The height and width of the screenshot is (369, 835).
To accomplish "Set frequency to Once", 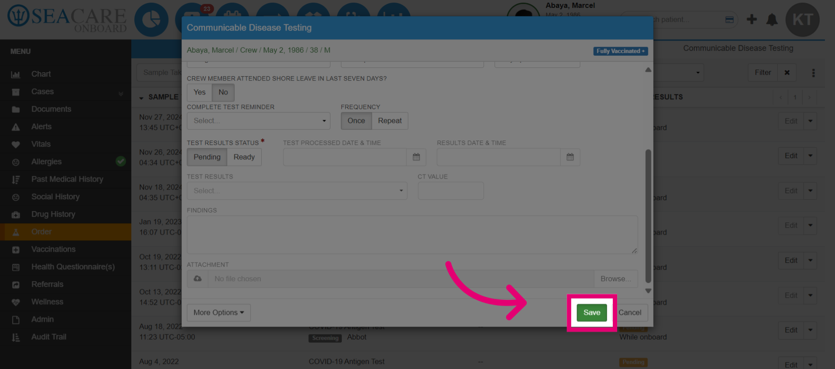I will (356, 121).
